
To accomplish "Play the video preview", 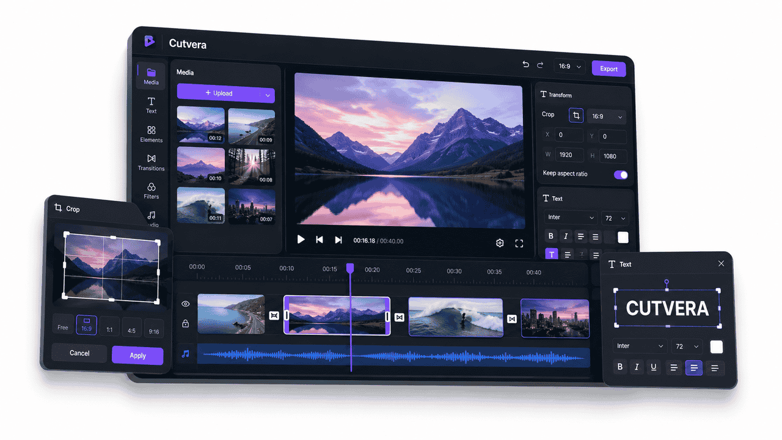I will [301, 240].
